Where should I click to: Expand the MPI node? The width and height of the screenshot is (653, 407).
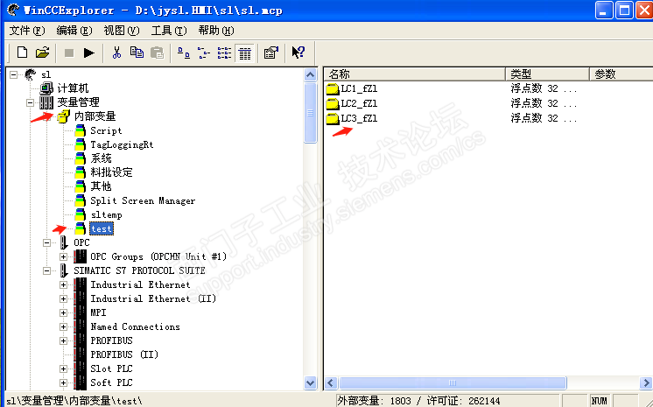pyautogui.click(x=63, y=312)
